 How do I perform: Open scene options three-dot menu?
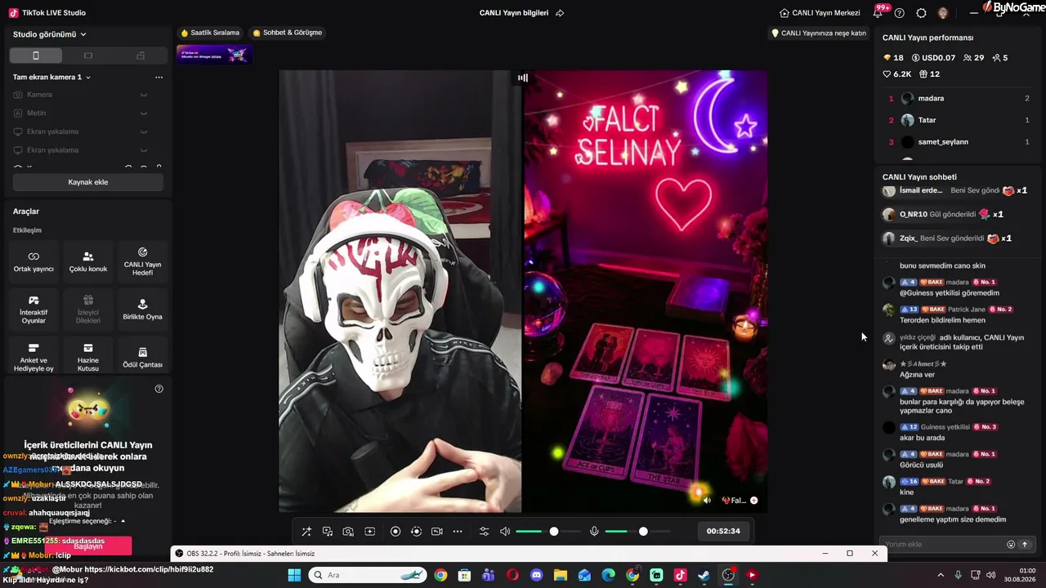[x=159, y=77]
